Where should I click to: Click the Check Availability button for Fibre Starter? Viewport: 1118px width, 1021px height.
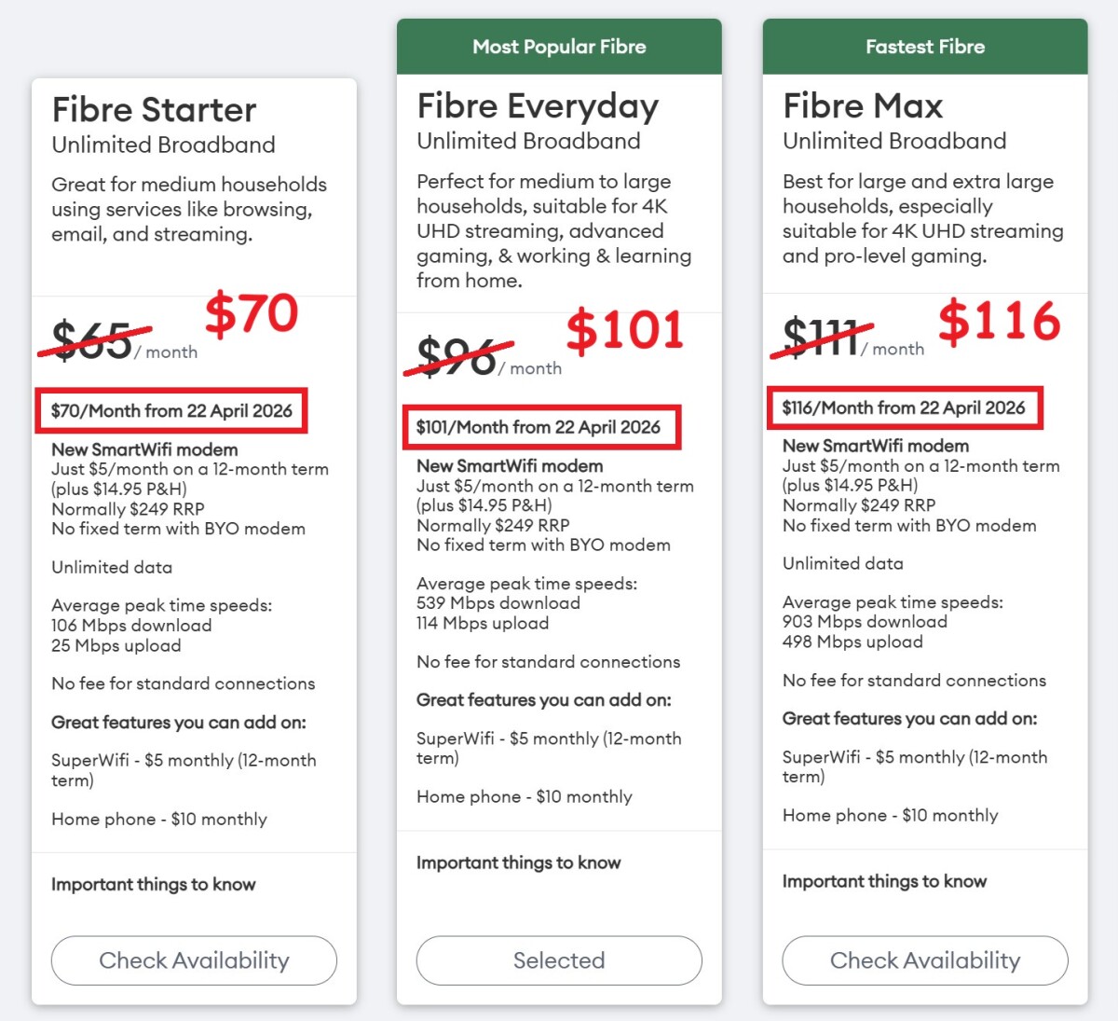193,960
